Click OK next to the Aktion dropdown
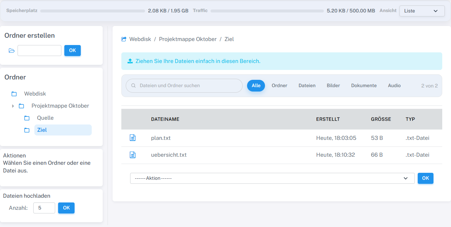This screenshot has width=451, height=227. coord(425,178)
